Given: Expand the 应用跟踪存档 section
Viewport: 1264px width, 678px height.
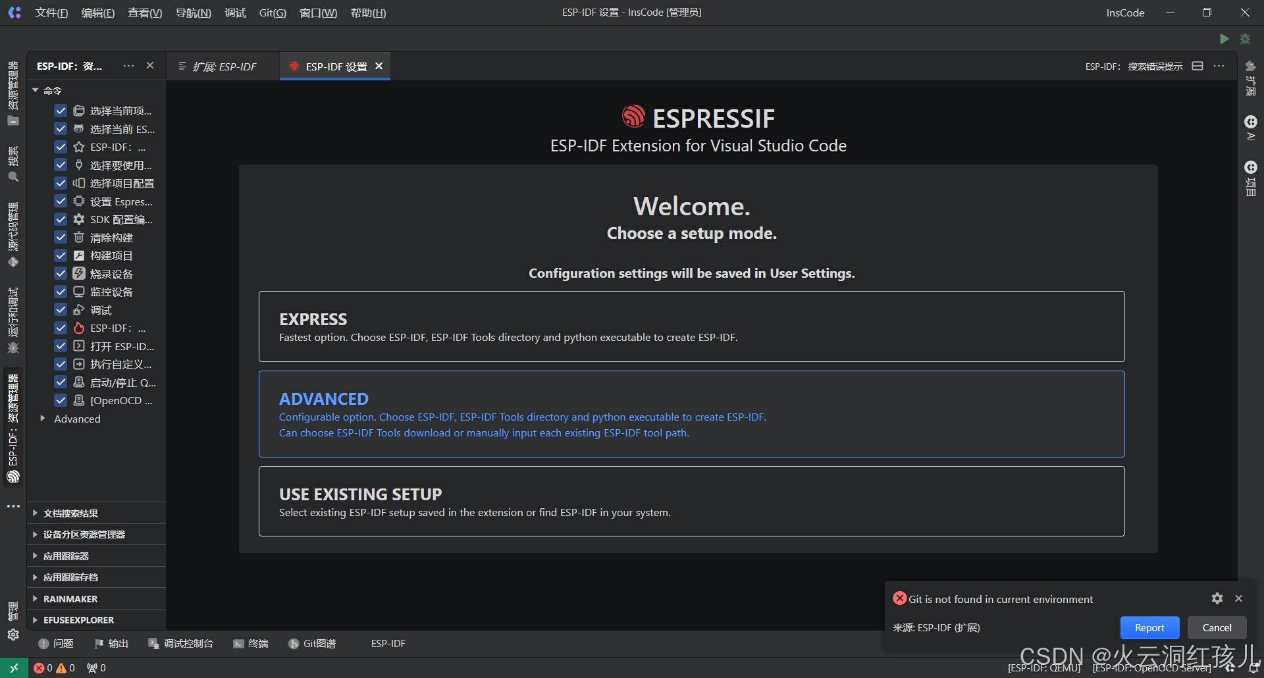Looking at the screenshot, I should [96, 577].
